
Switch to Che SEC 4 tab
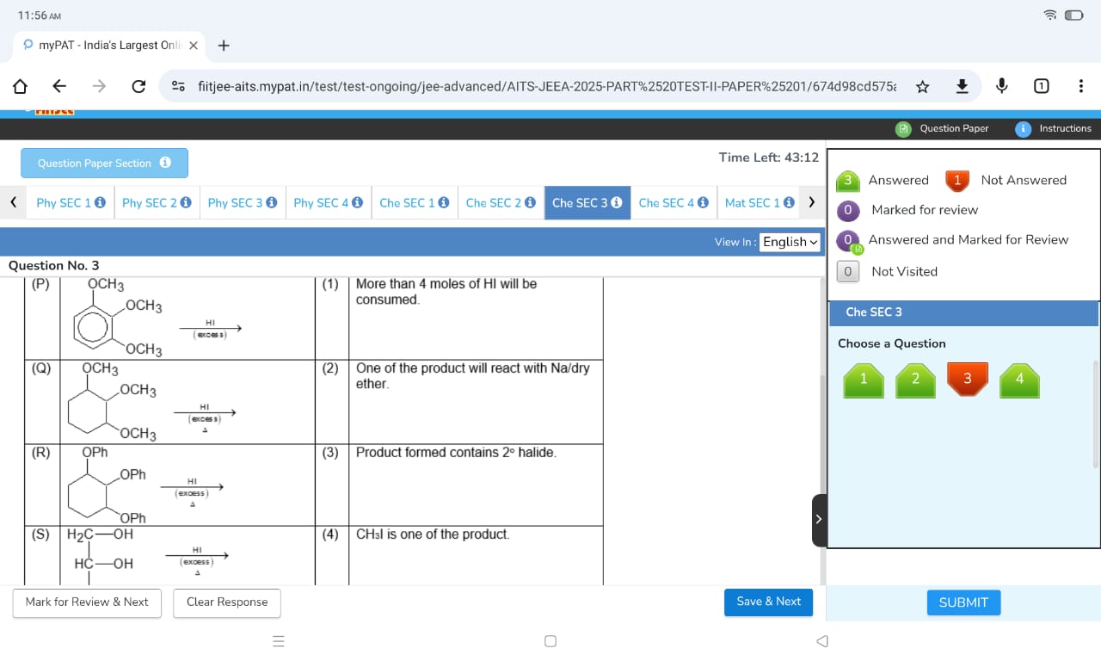point(674,202)
